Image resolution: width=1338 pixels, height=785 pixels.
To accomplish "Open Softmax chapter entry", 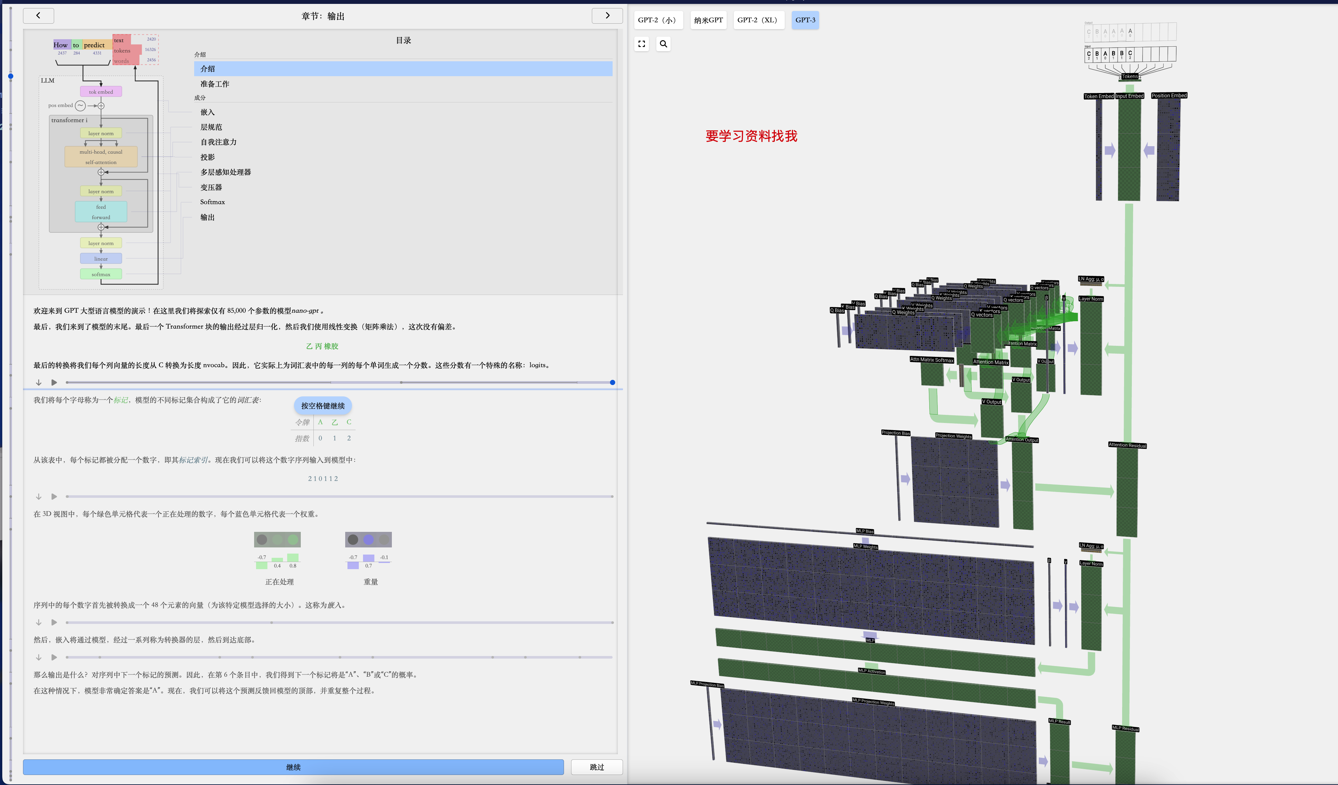I will (403, 202).
